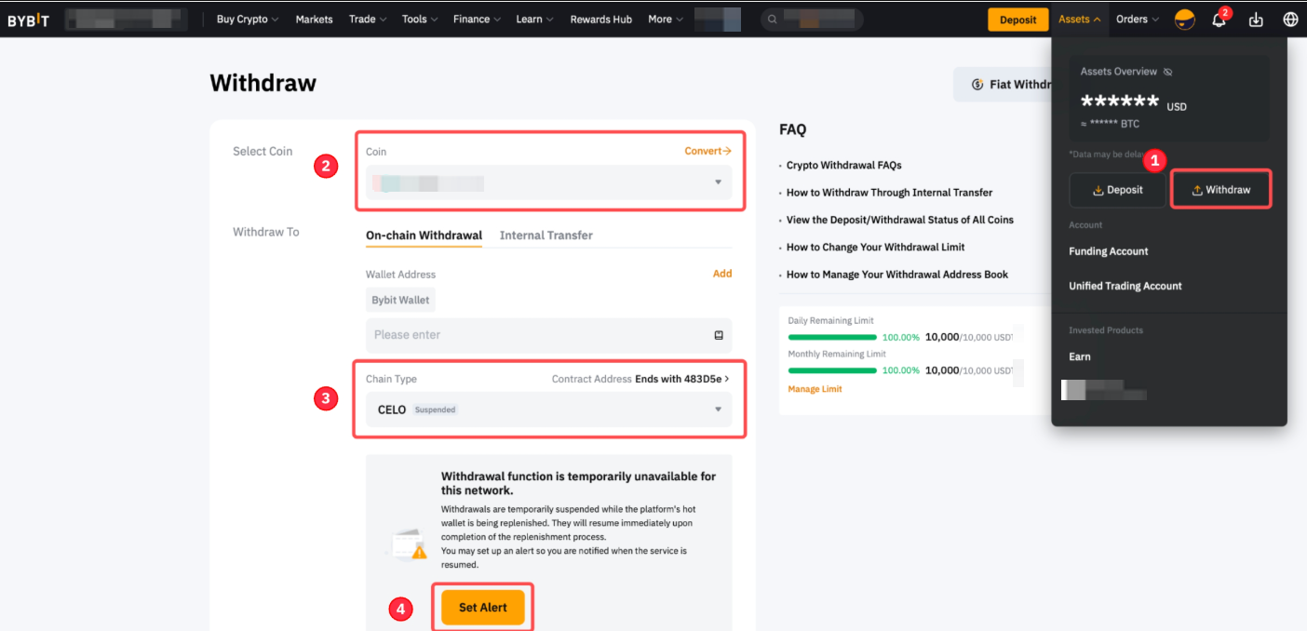The height and width of the screenshot is (631, 1307).
Task: Click the wallet address input field
Action: tap(535, 335)
